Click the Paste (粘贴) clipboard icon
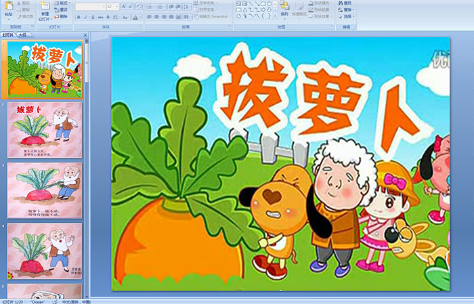Image resolution: width=474 pixels, height=304 pixels. (9, 6)
